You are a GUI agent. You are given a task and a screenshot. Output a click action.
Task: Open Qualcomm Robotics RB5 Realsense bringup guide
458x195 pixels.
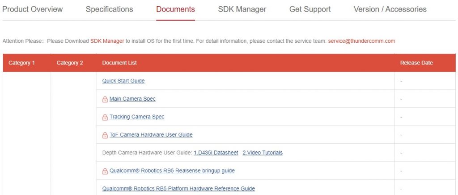tap(172, 171)
